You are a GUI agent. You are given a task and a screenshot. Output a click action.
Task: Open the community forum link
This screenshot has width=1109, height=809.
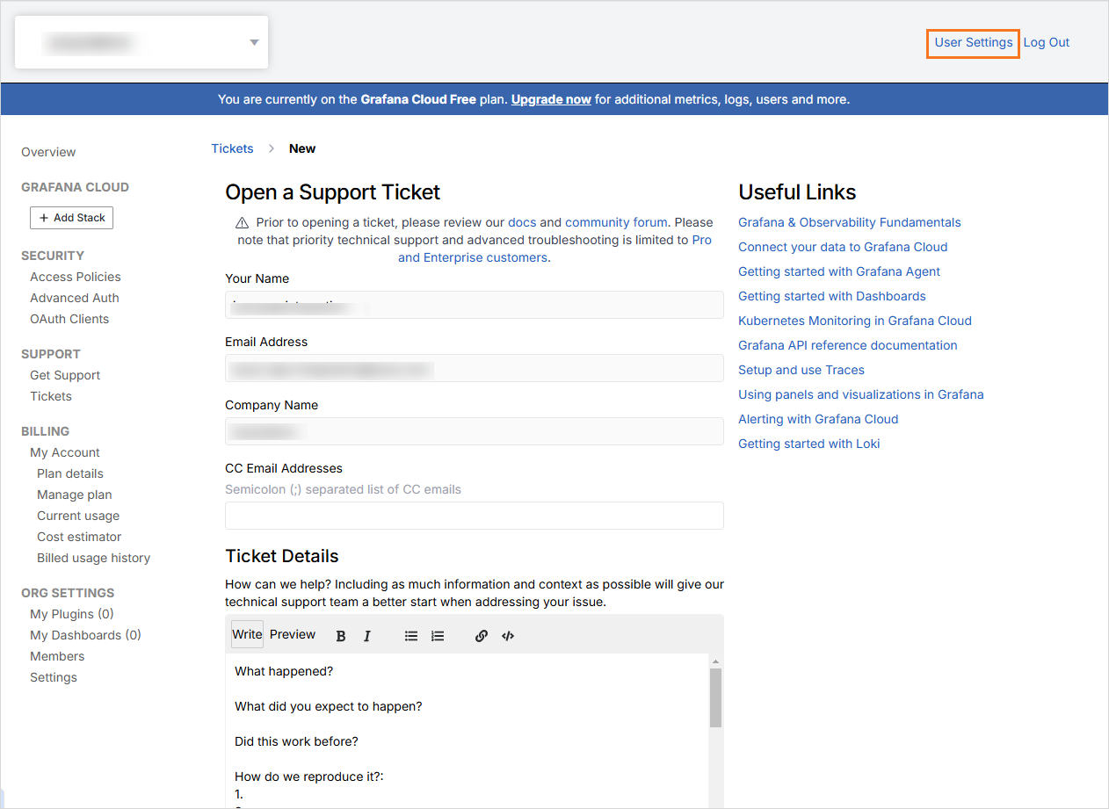point(616,222)
